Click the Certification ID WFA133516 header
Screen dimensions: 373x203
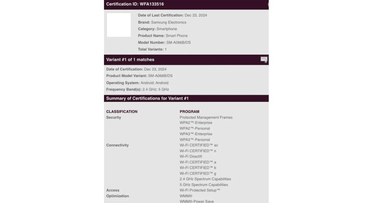[135, 4]
